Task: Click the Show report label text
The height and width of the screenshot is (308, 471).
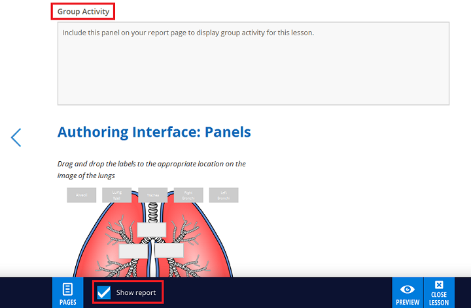Action: (136, 293)
